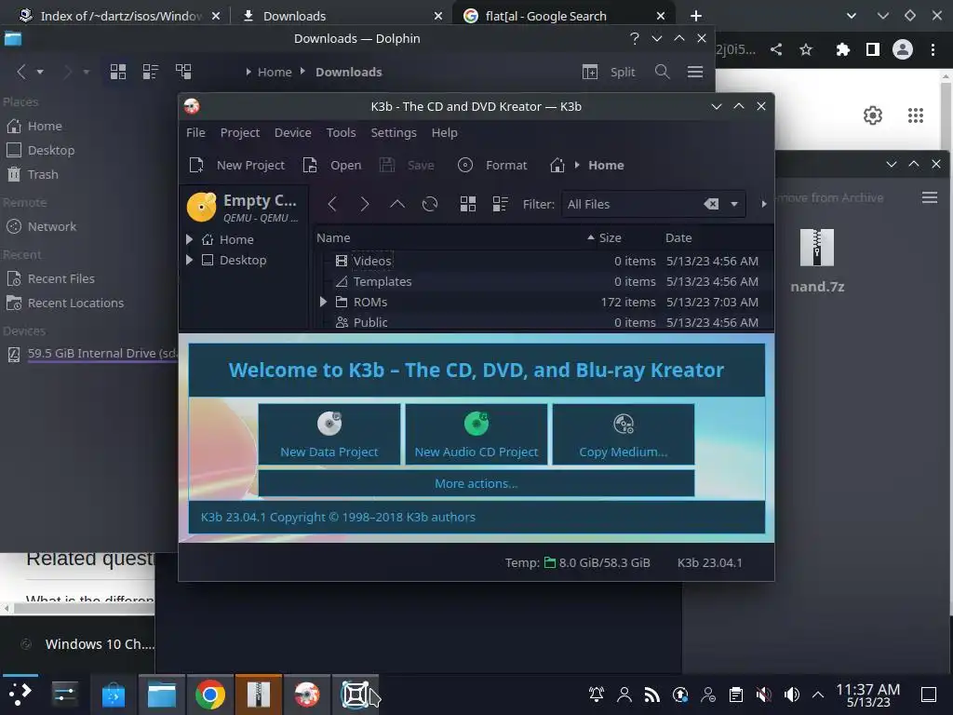Viewport: 953px width, 715px height.
Task: Open Discover store from taskbar
Action: pyautogui.click(x=113, y=695)
